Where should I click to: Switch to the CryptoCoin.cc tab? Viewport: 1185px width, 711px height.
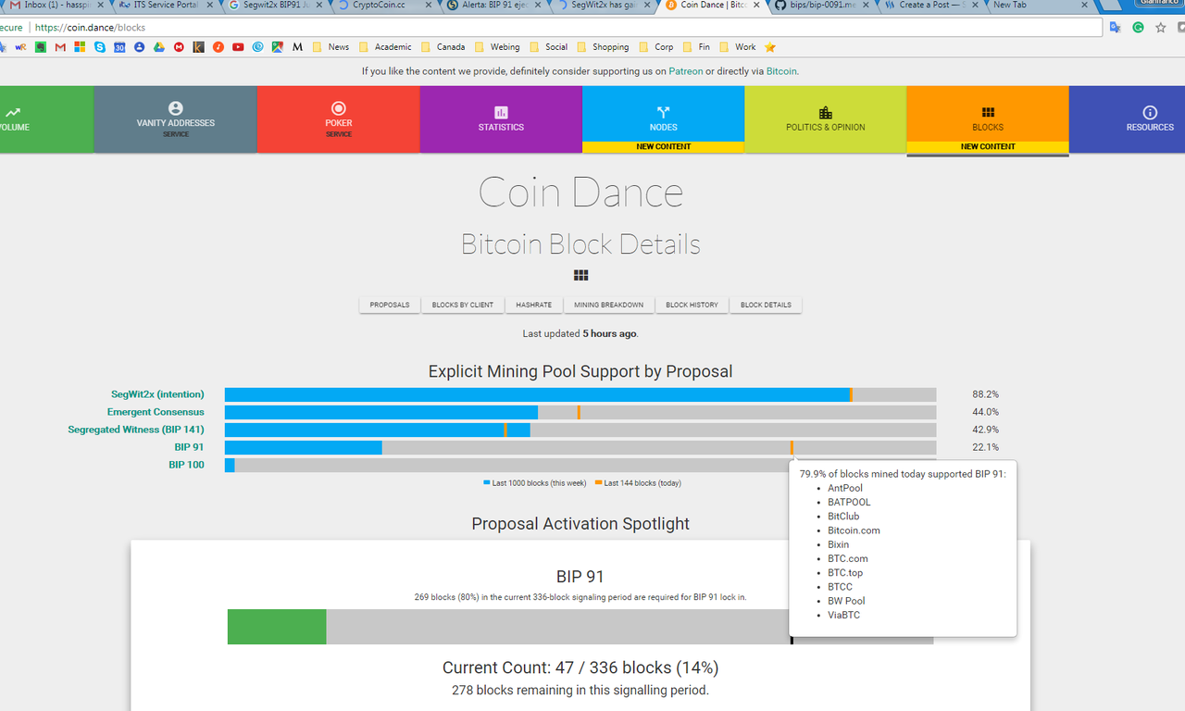pos(383,6)
